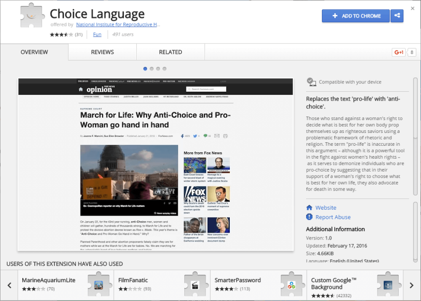421x301 pixels.
Task: Click the Fox News screenshot preview
Action: [x=156, y=164]
